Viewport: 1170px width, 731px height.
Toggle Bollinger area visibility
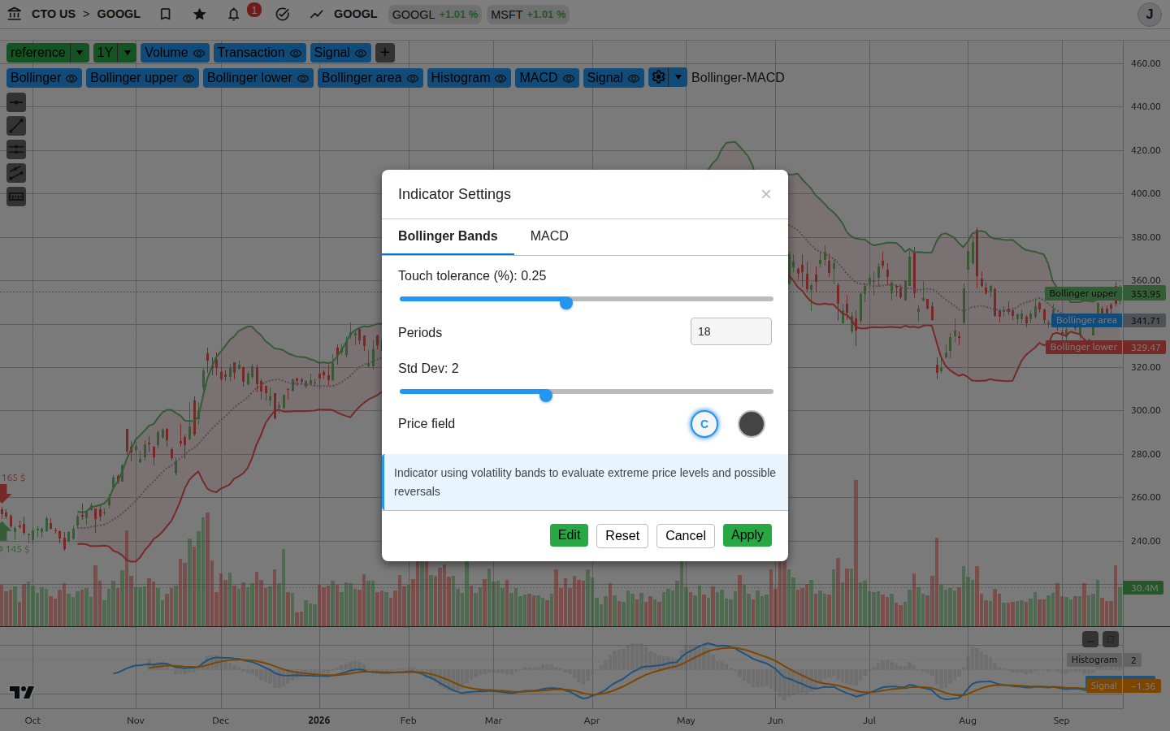point(413,78)
